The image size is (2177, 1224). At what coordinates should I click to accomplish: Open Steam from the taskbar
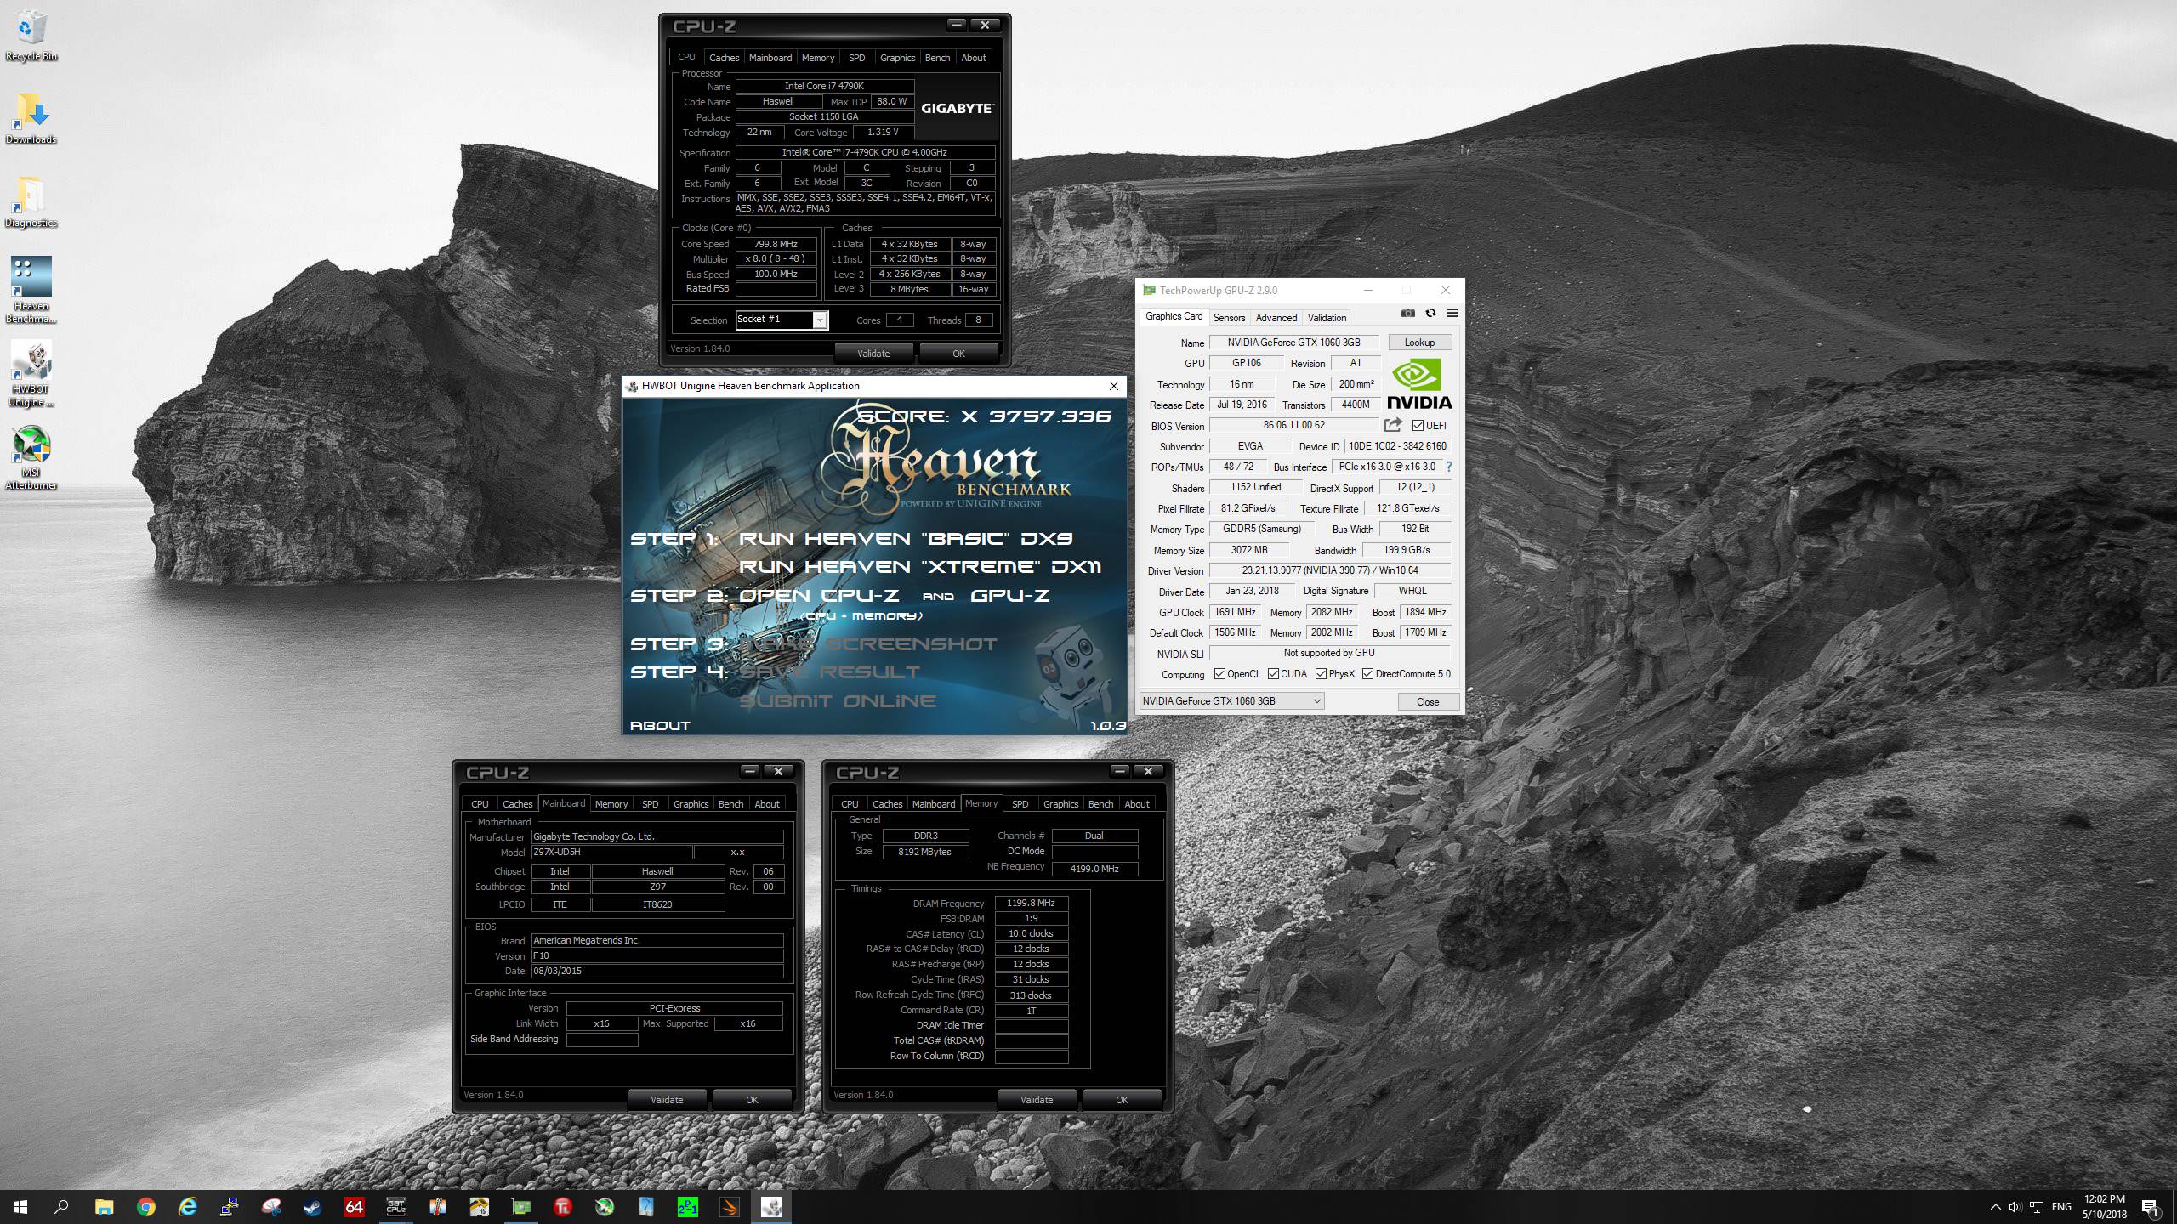(312, 1207)
